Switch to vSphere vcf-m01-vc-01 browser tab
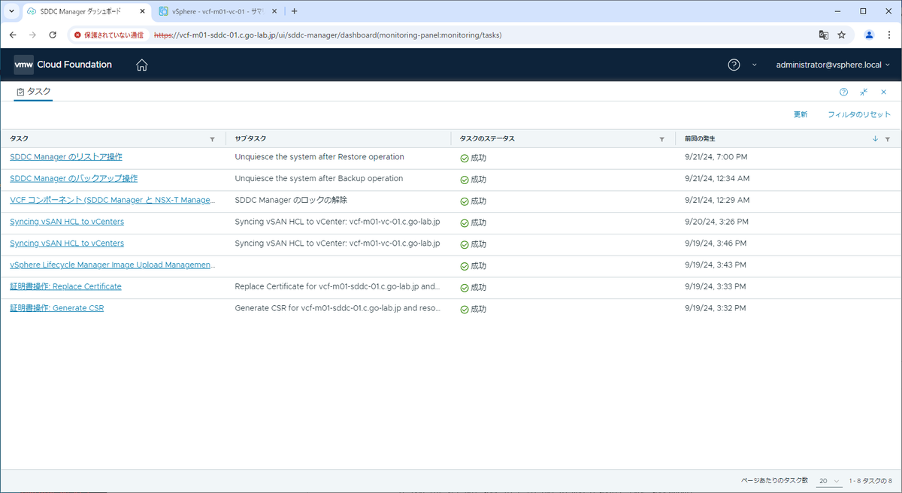 216,11
